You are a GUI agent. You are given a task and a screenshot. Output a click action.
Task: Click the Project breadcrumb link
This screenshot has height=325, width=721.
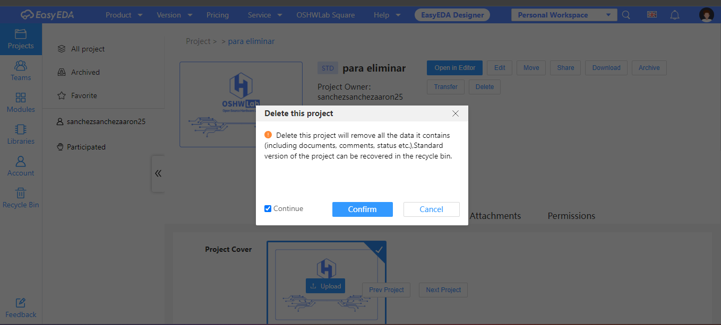coord(198,41)
